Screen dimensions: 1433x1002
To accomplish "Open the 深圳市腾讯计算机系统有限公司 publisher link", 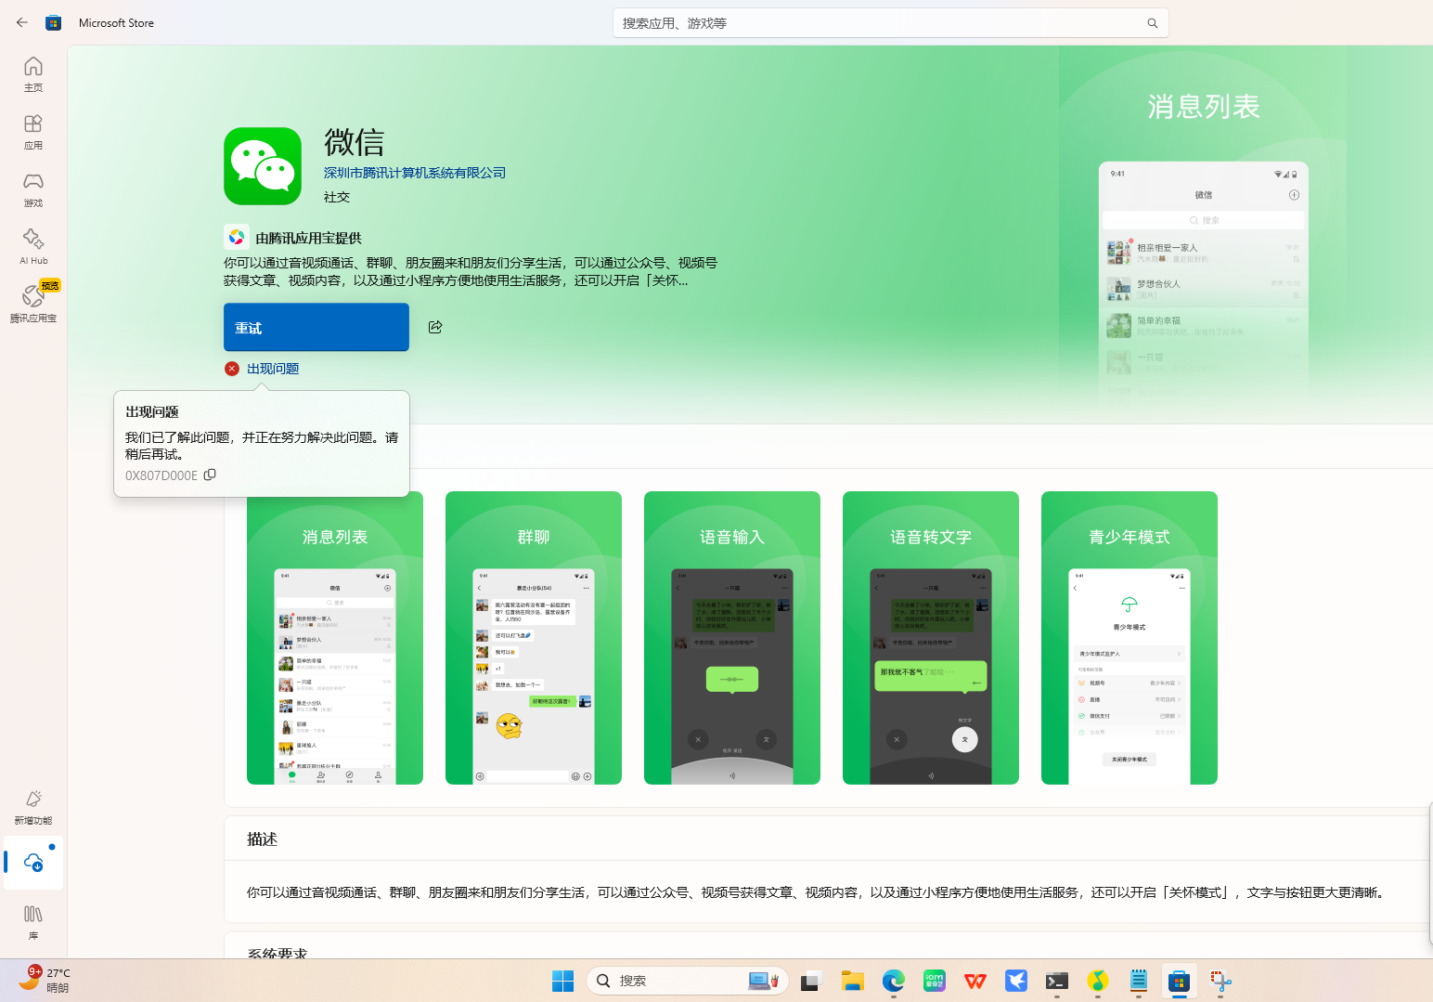I will pos(414,173).
